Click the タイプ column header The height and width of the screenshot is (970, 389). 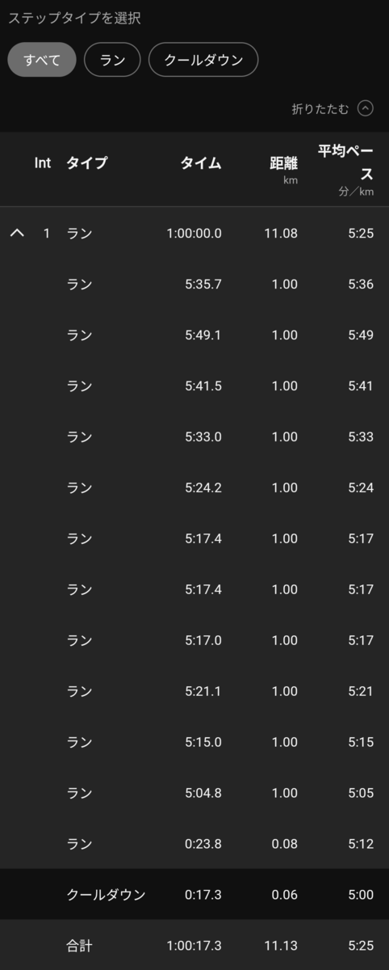pos(86,162)
